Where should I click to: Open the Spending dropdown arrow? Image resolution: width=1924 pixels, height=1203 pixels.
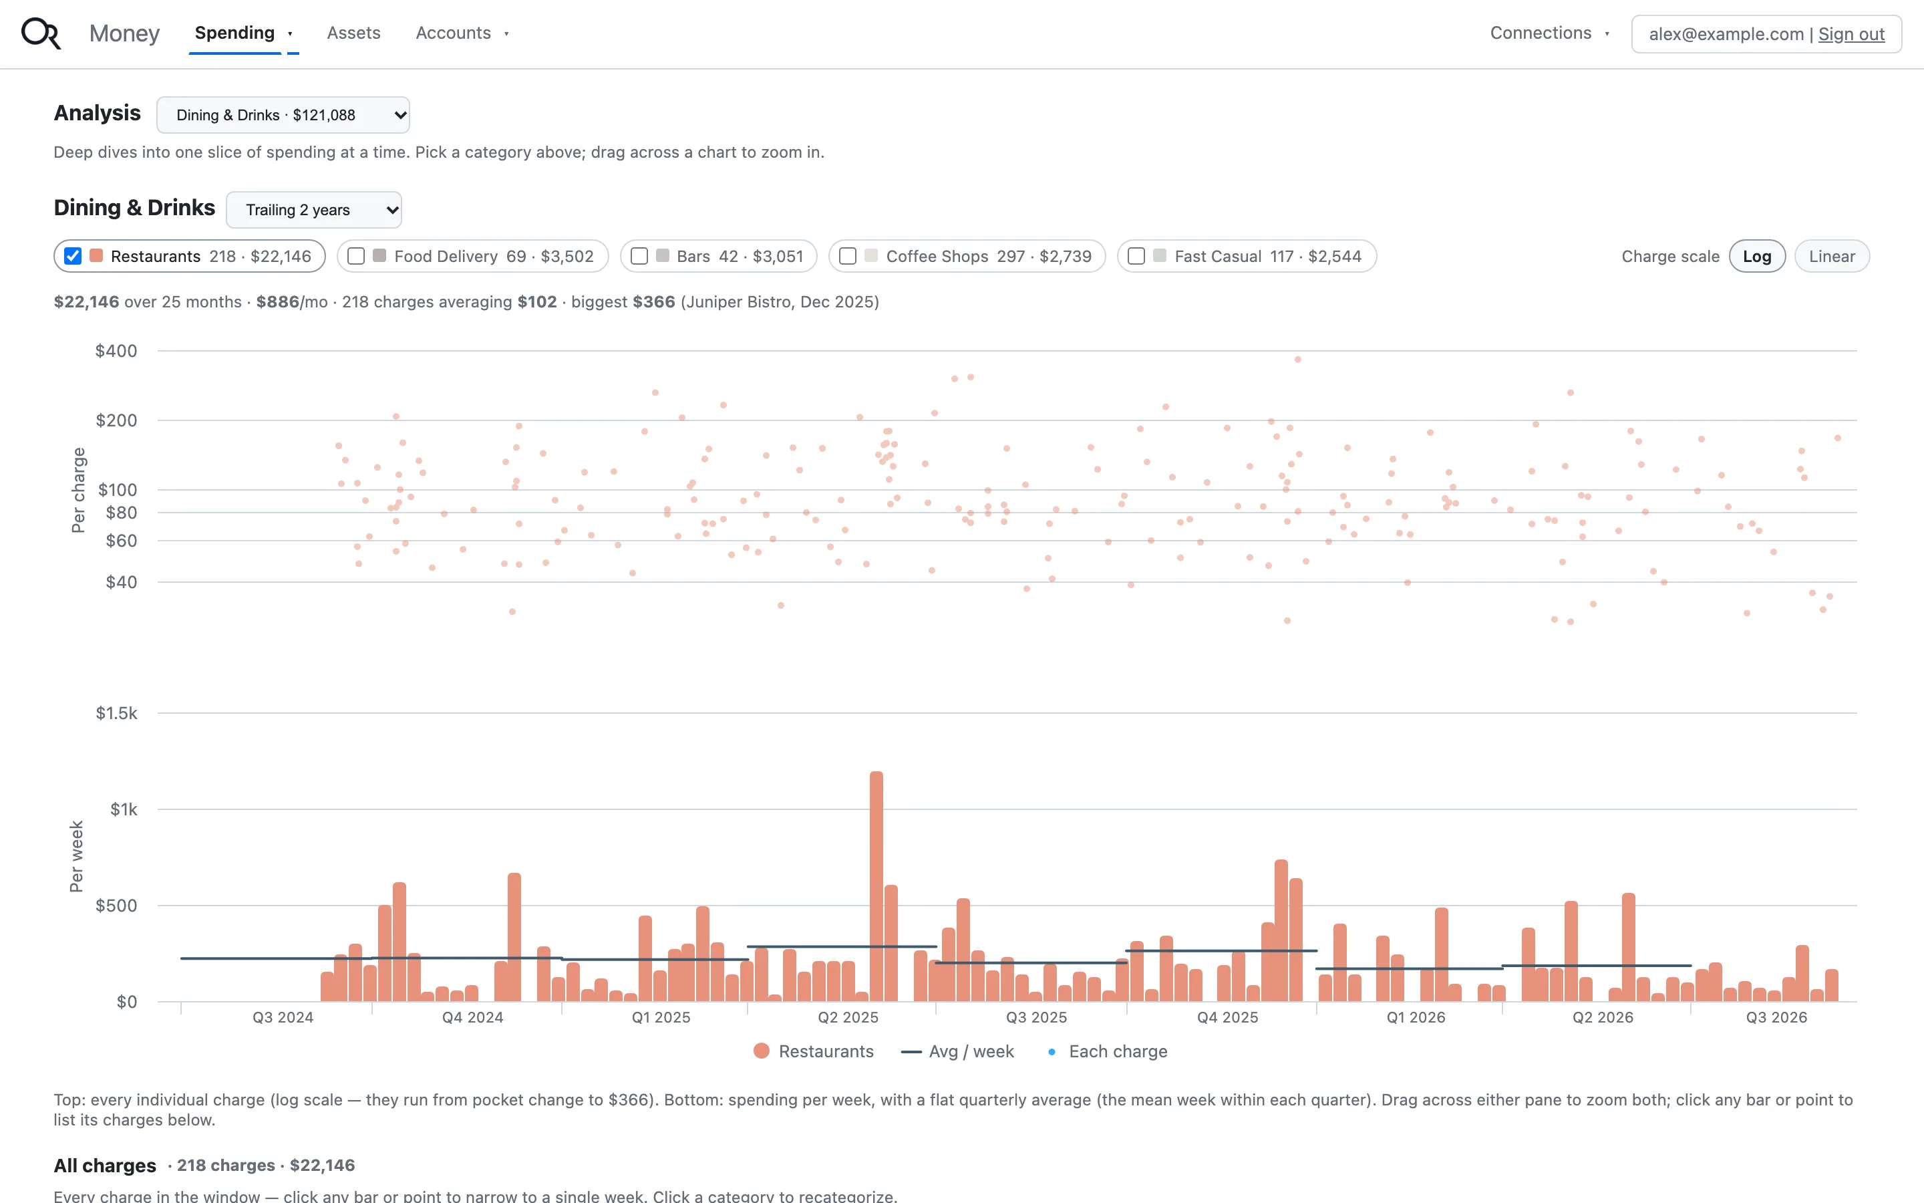point(291,33)
